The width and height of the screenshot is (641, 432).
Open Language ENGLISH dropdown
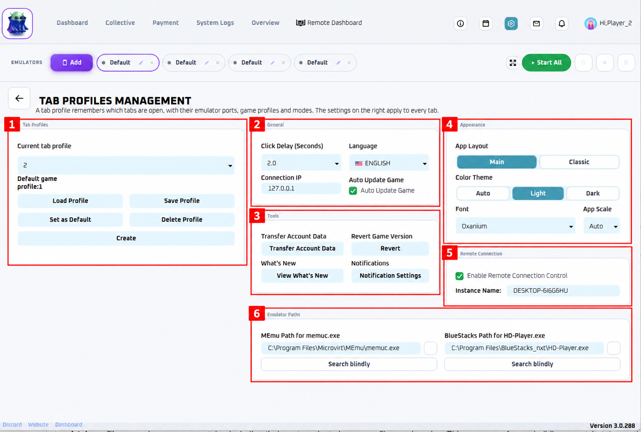click(x=389, y=163)
